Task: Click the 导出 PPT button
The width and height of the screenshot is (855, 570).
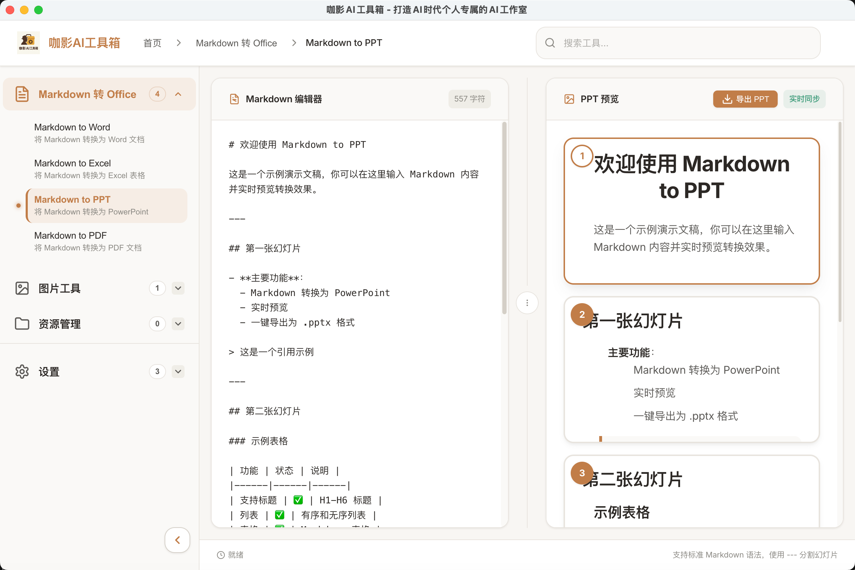Action: [x=745, y=99]
